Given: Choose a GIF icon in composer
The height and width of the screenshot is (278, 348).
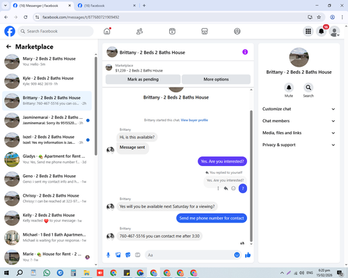Looking at the screenshot, I should tap(138, 255).
